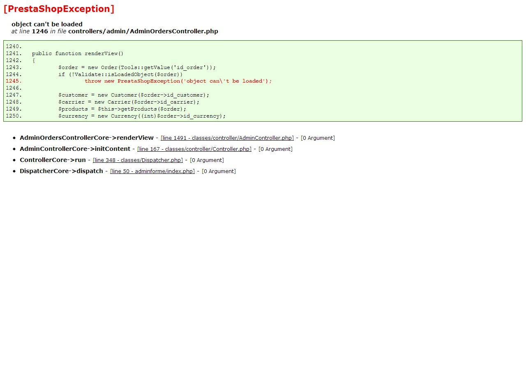Click the file path controllers/admin/AdminOrdersController.php
The image size is (526, 386).
pos(143,31)
